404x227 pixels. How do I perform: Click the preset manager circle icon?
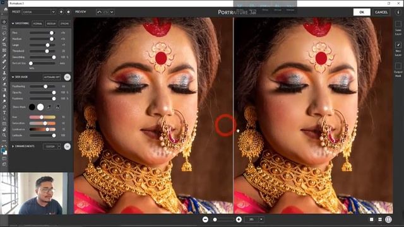pos(68,12)
